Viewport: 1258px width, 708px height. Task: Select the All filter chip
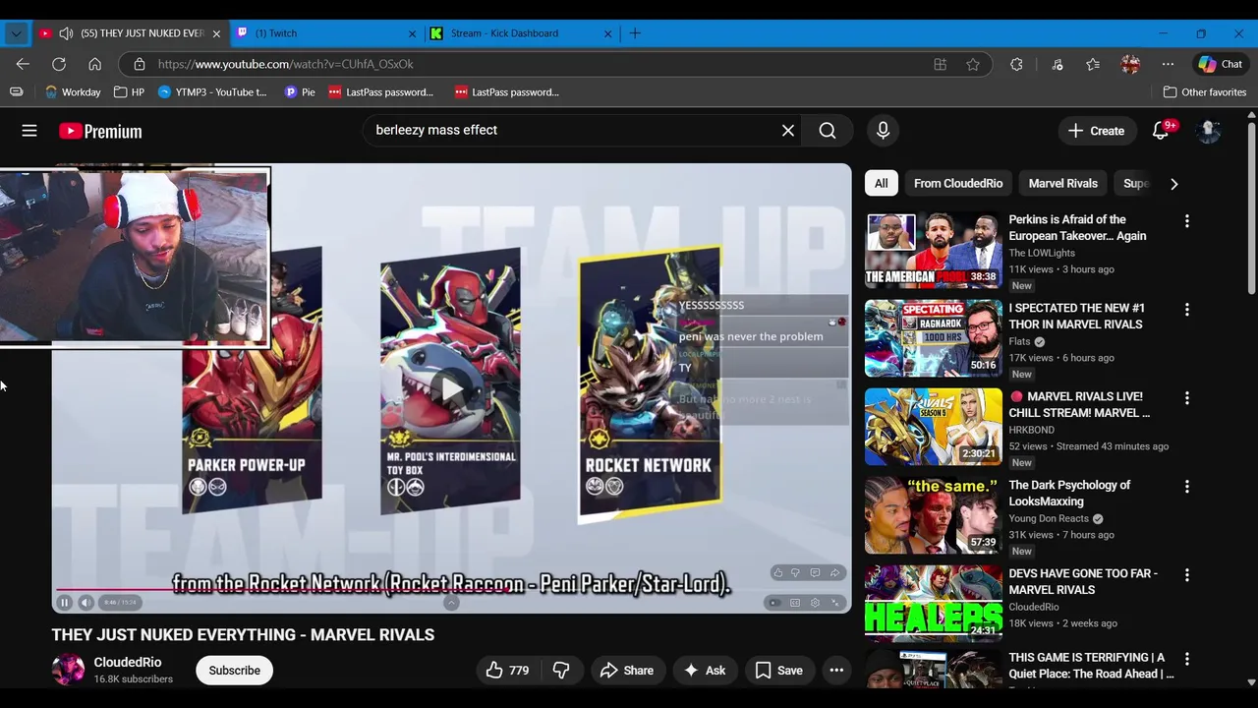882,183
